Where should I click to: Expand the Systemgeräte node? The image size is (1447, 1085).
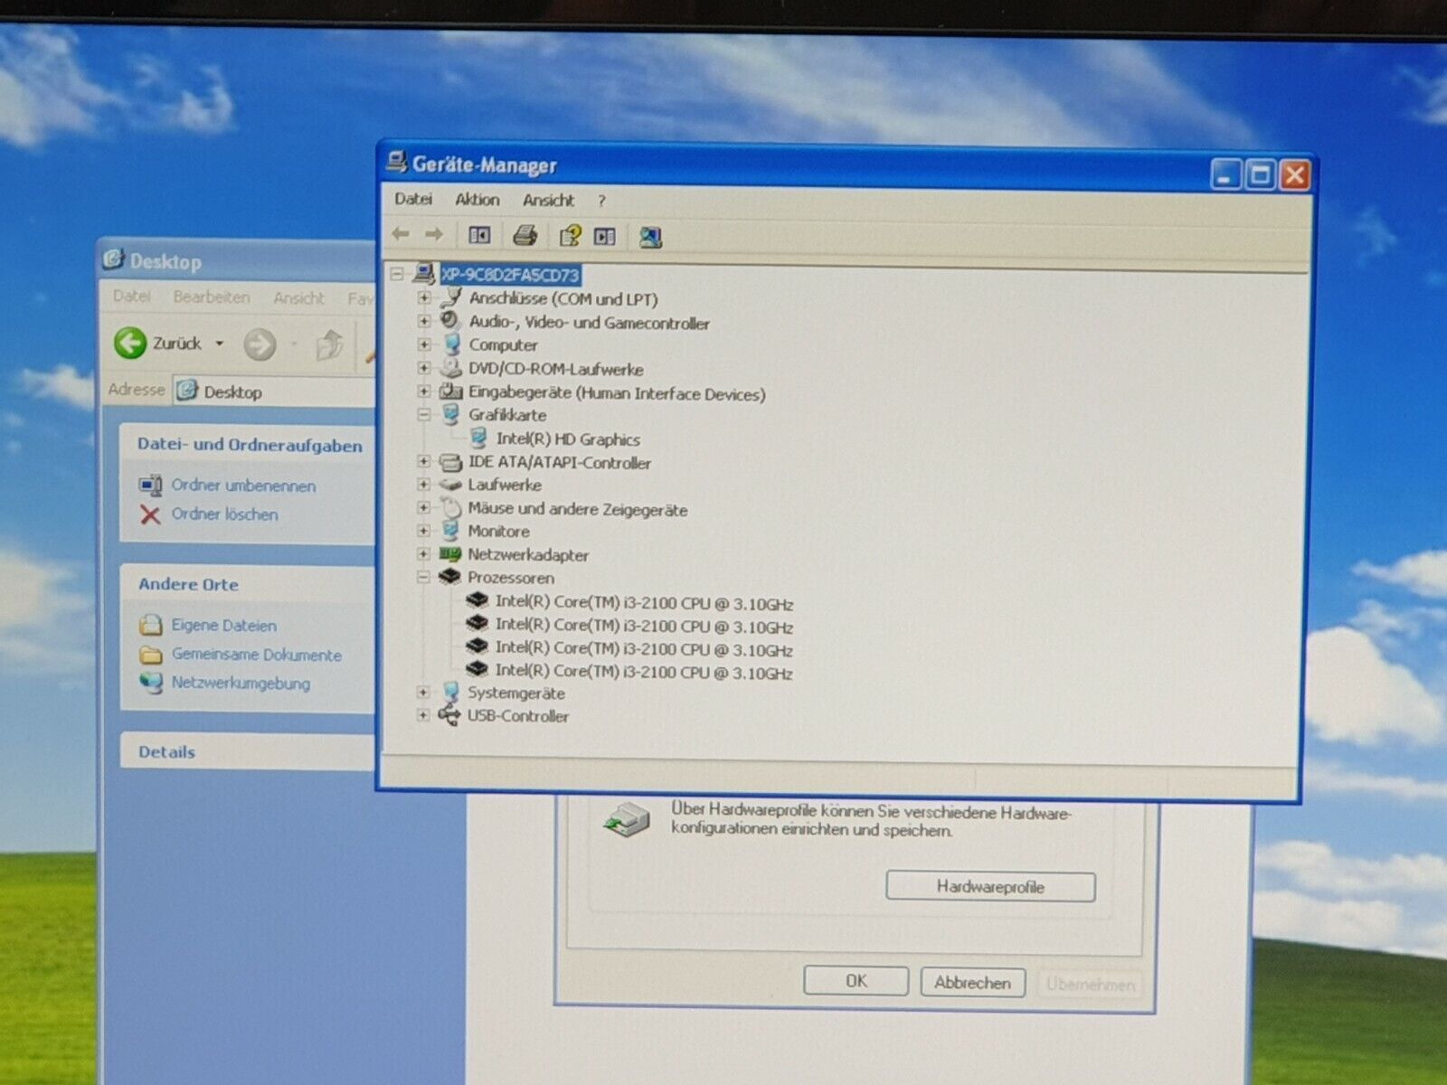423,692
